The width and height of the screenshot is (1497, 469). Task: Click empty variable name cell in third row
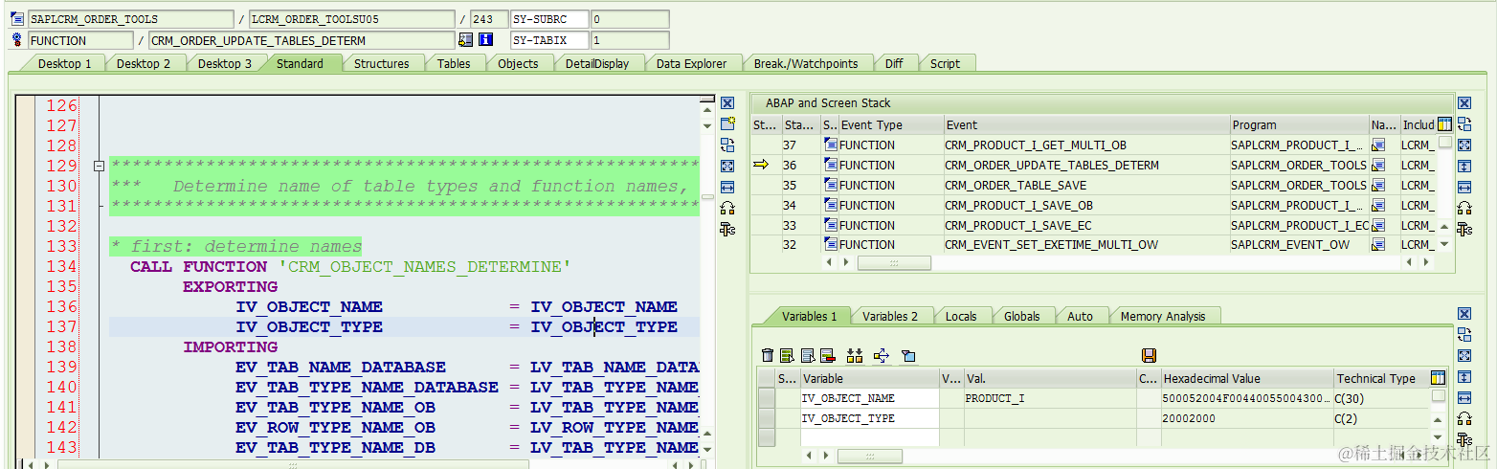[869, 437]
